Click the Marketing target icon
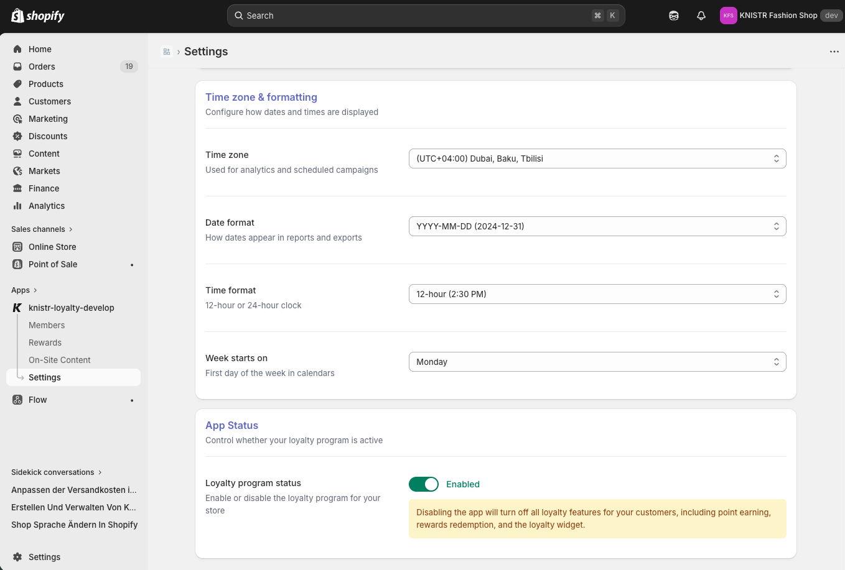This screenshot has height=570, width=845. pos(17,119)
